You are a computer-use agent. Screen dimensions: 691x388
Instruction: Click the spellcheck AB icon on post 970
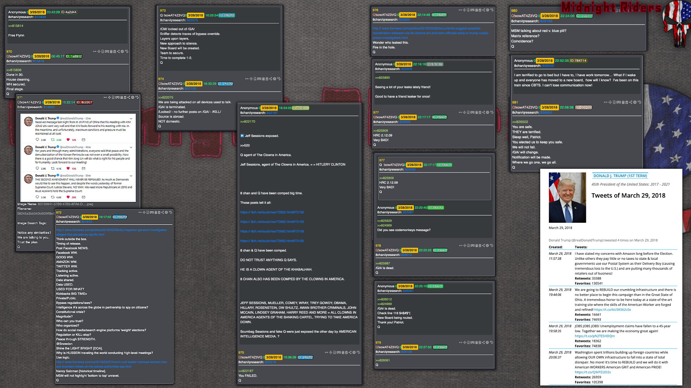pyautogui.click(x=127, y=51)
